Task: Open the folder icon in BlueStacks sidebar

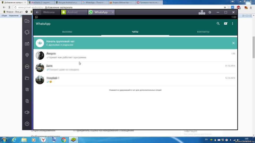Action: [27, 78]
